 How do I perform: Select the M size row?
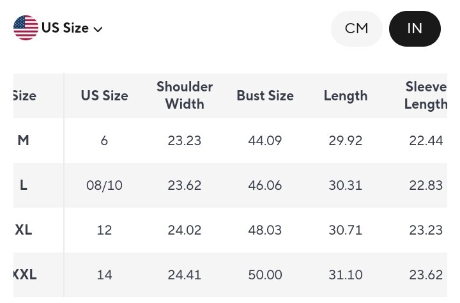pos(24,141)
